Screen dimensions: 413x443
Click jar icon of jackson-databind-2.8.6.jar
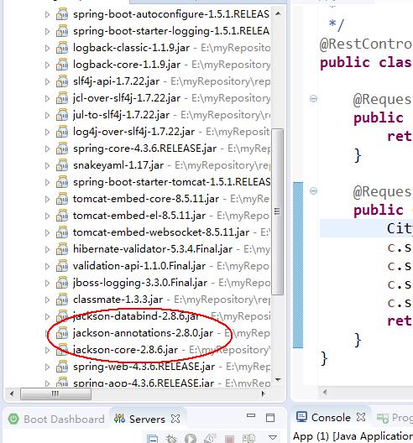62,316
